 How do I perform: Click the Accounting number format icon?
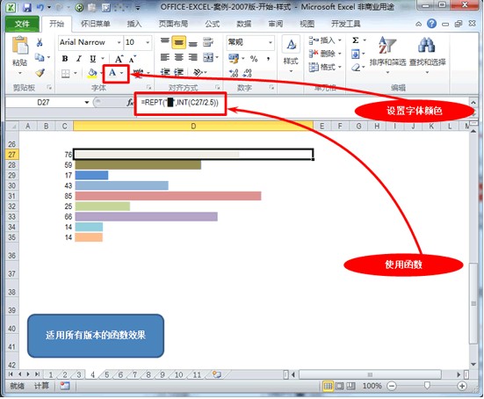(234, 58)
